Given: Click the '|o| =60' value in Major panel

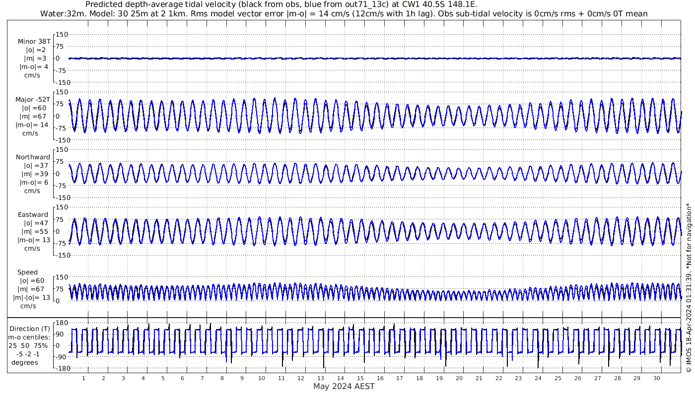Looking at the screenshot, I should pos(34,108).
